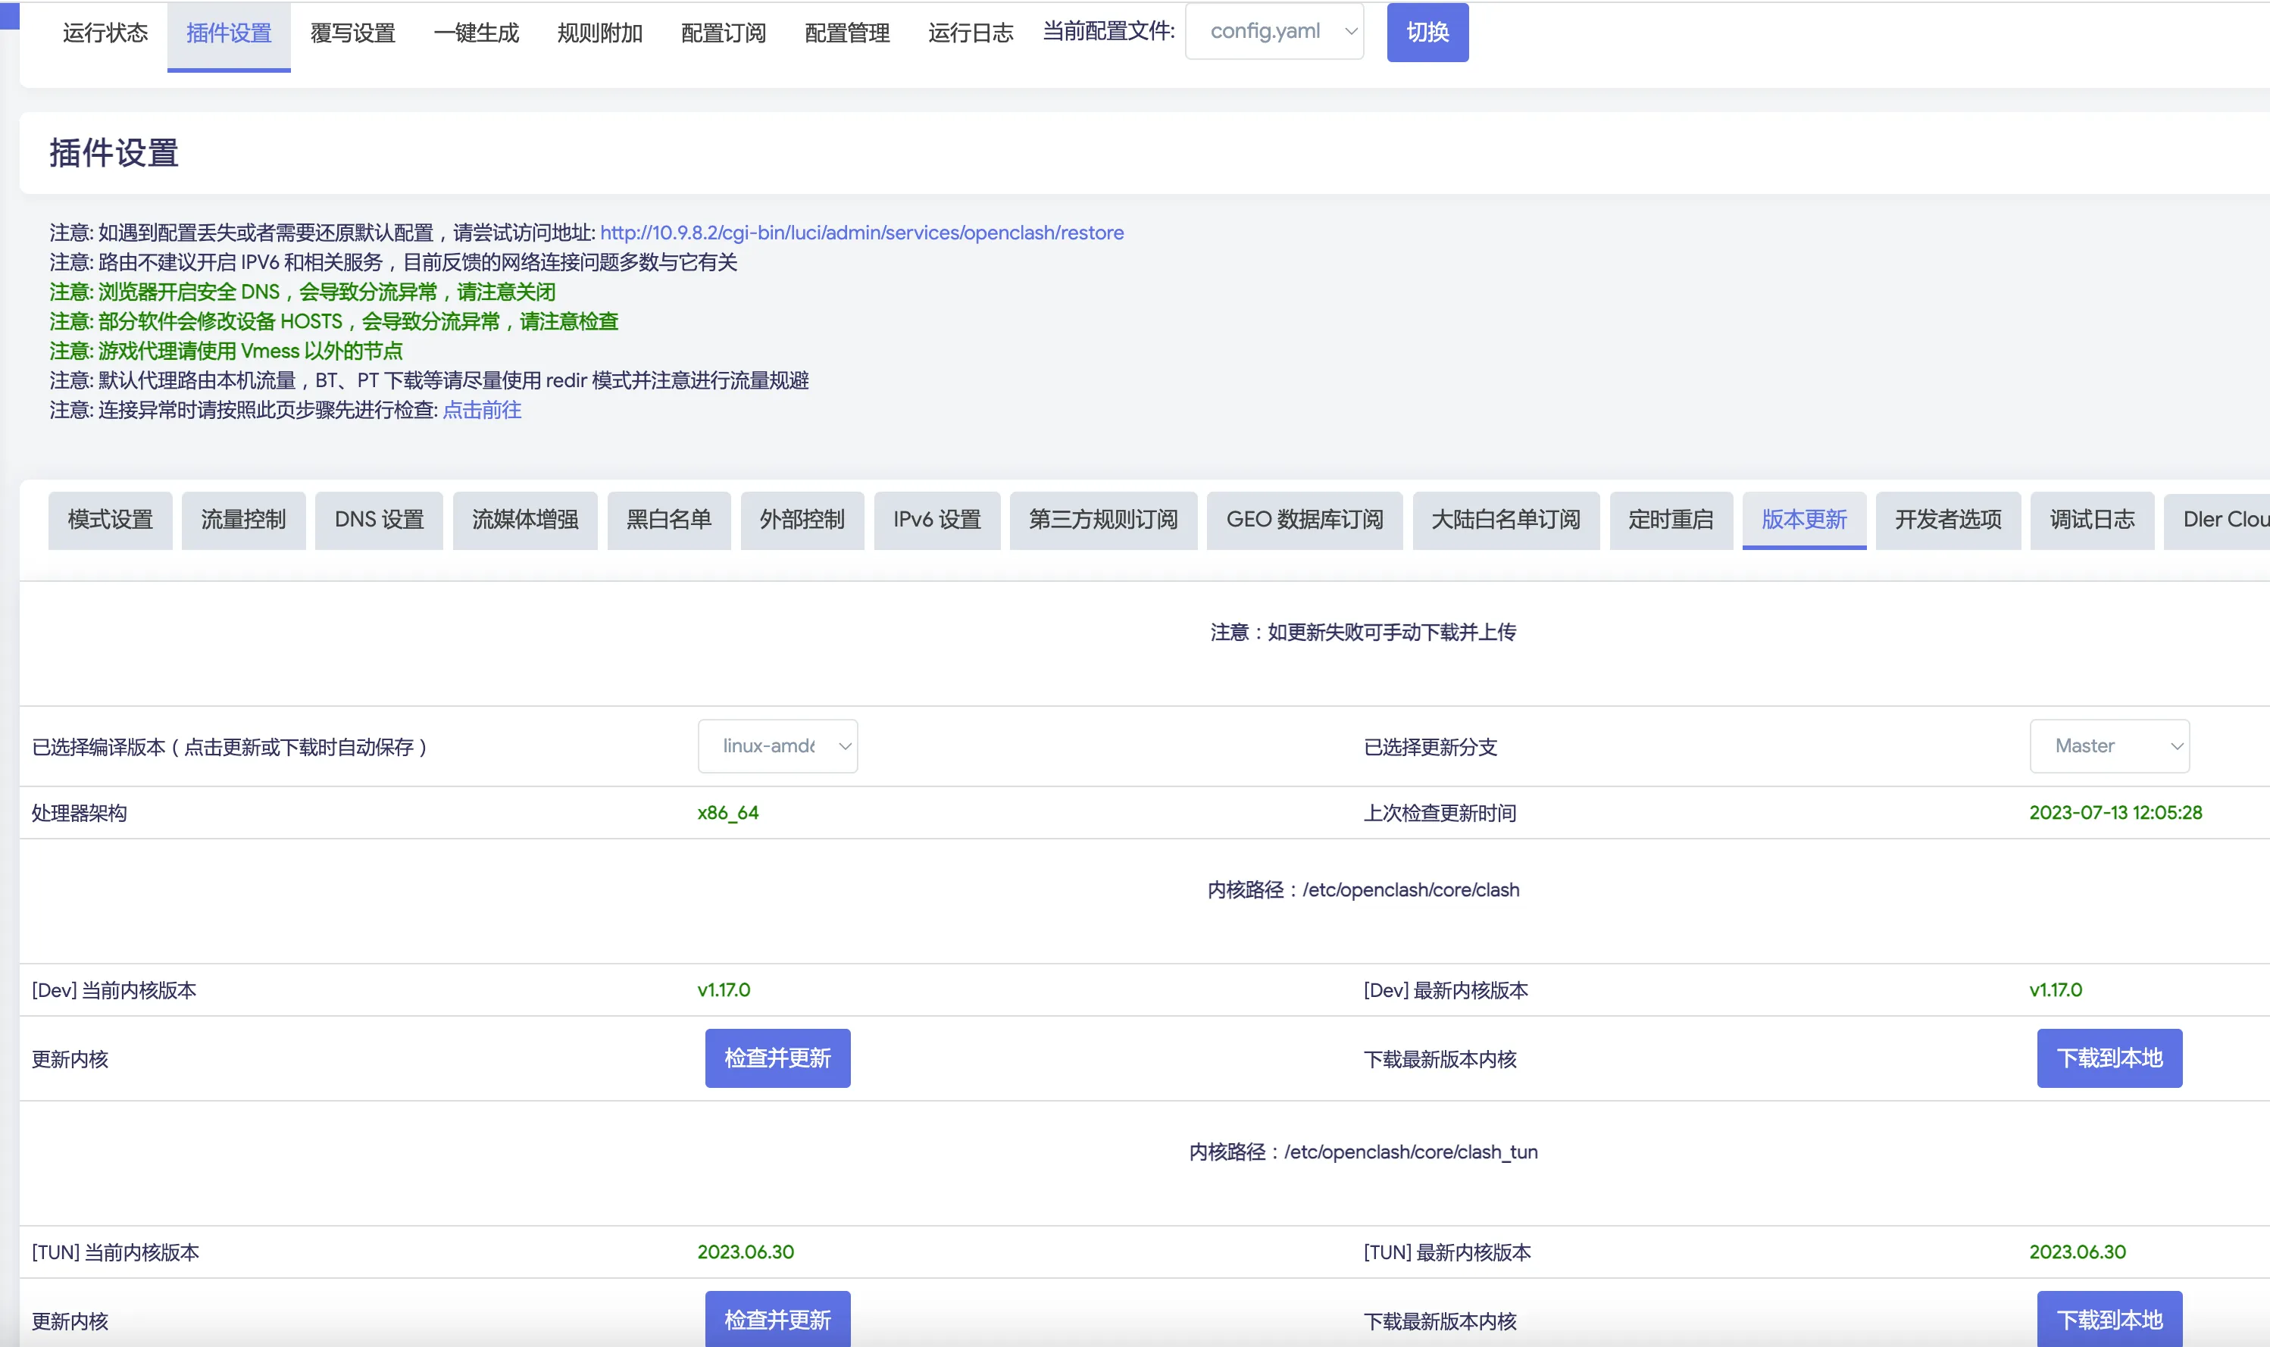Select the GEO 数据库订阅 sub-tab
This screenshot has height=1347, width=2270.
1304,520
